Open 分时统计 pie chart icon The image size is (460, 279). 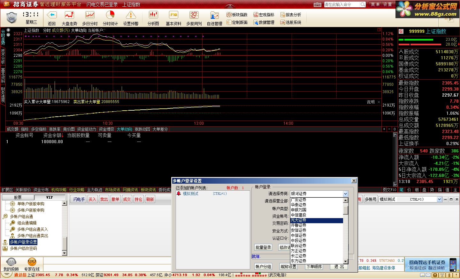[x=110, y=15]
